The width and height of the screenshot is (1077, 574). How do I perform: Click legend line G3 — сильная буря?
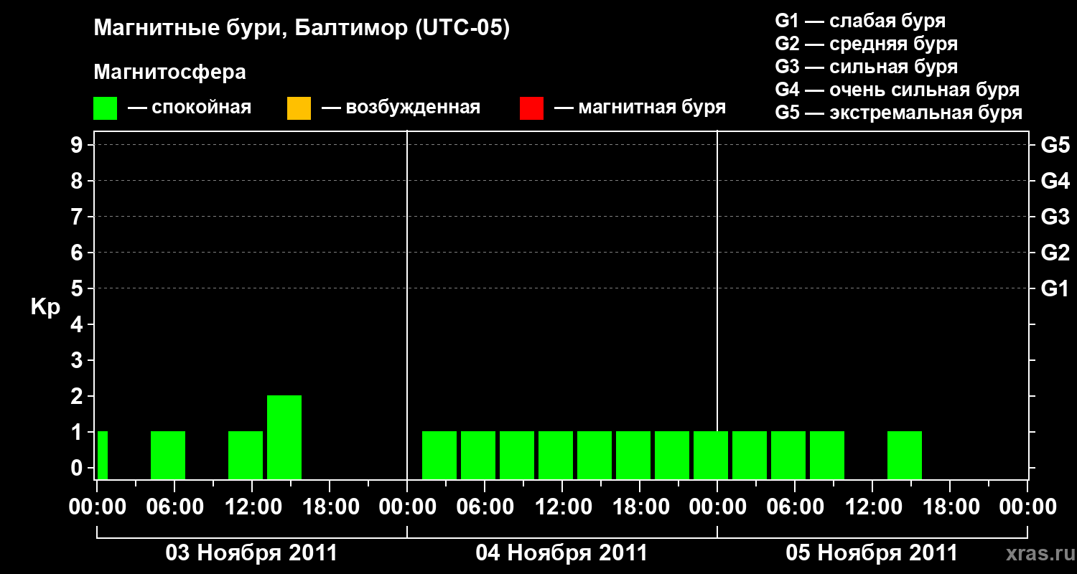coord(866,67)
